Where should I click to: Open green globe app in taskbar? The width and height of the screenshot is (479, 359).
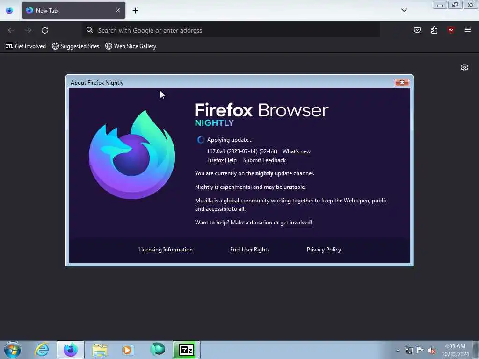click(158, 350)
